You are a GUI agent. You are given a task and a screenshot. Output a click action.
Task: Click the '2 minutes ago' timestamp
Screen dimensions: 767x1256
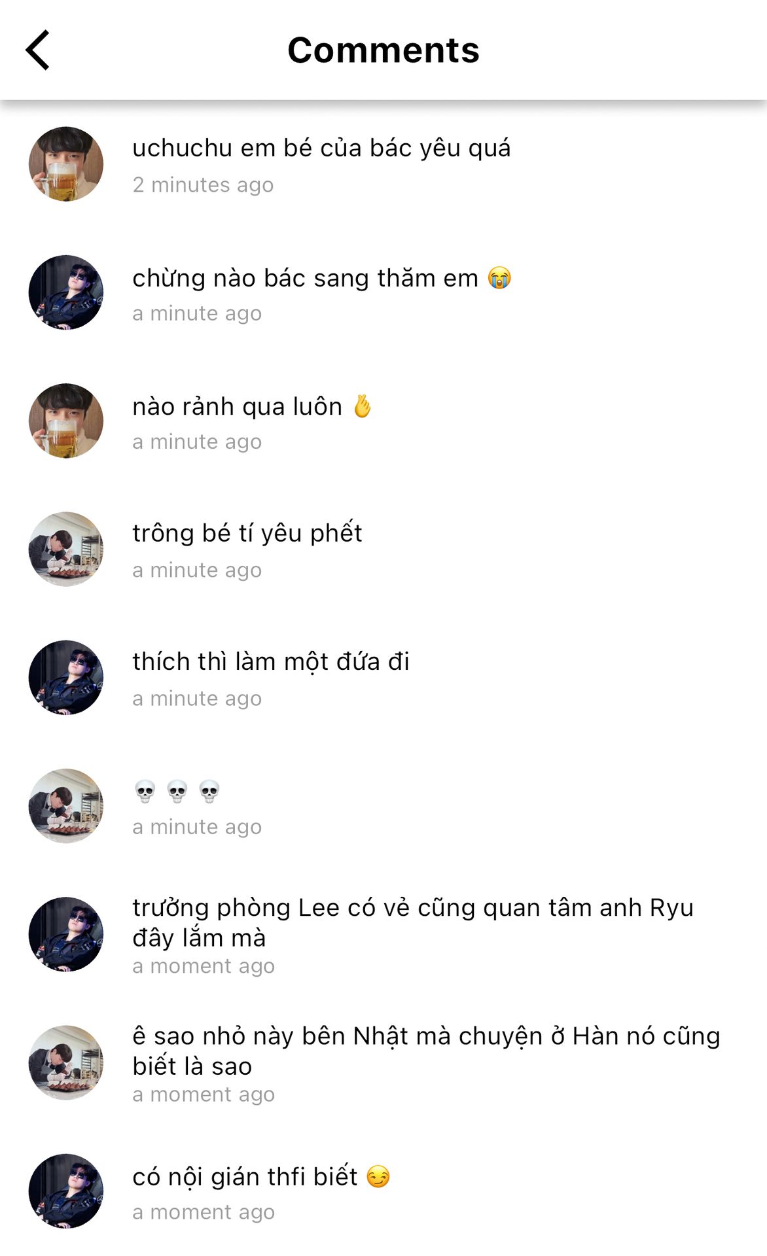(203, 184)
